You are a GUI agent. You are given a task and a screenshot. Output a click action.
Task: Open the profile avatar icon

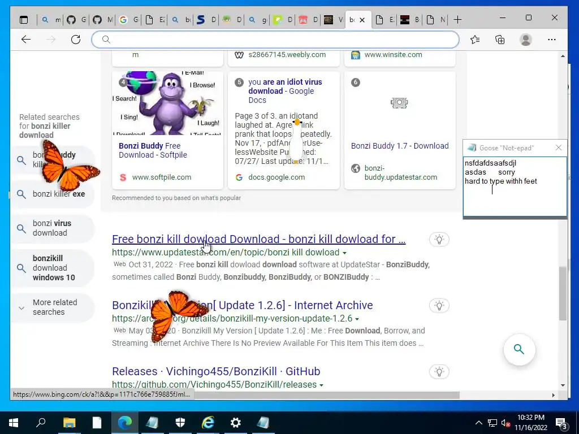pos(525,40)
